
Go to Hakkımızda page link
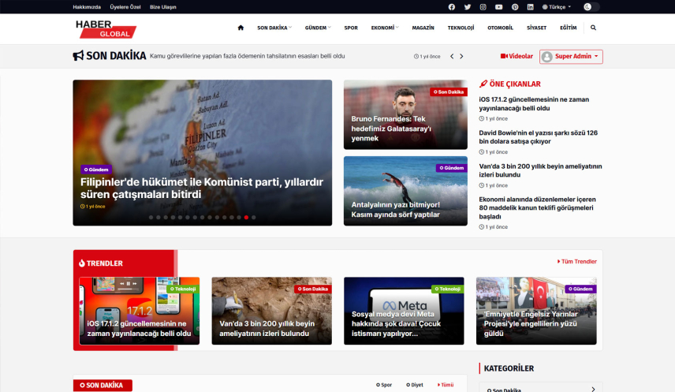pos(87,7)
